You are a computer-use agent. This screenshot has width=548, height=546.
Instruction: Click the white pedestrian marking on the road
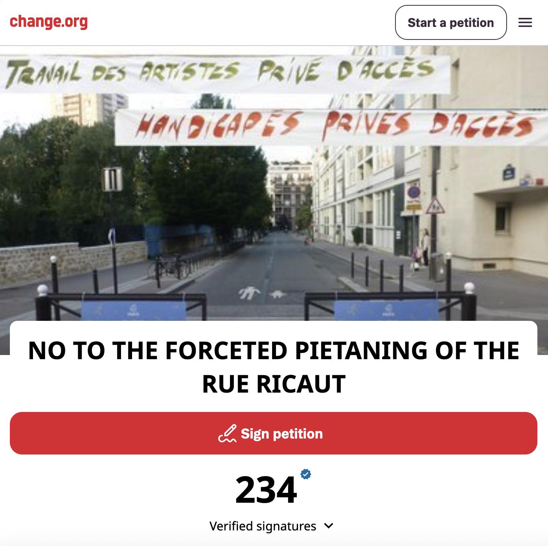250,293
